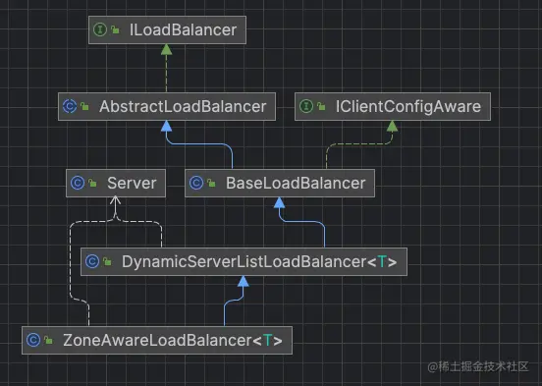542x386 pixels.
Task: Click the lock icon beside ZoneAwareLoadBalancer
Action: [x=48, y=341]
